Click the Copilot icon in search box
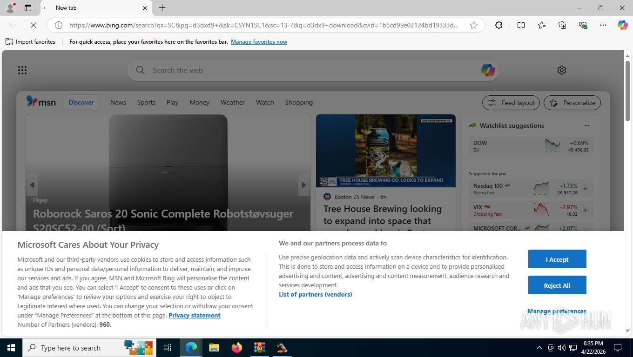 (x=488, y=70)
